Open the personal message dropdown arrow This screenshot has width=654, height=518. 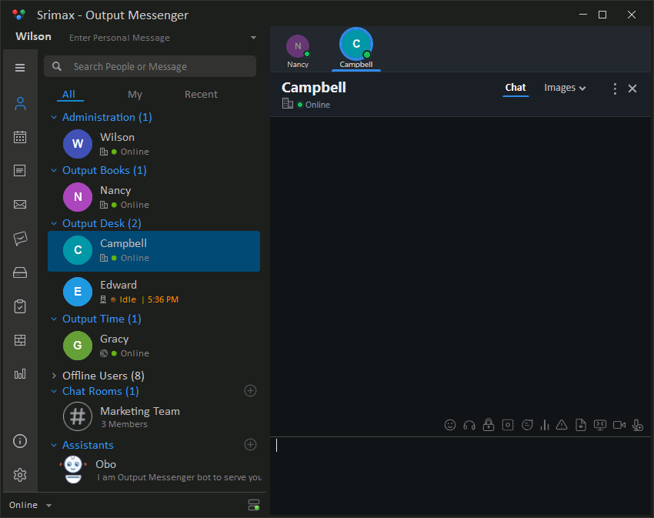(253, 38)
